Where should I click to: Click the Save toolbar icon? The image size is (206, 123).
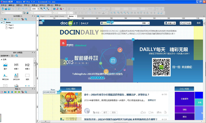pos(9,9)
